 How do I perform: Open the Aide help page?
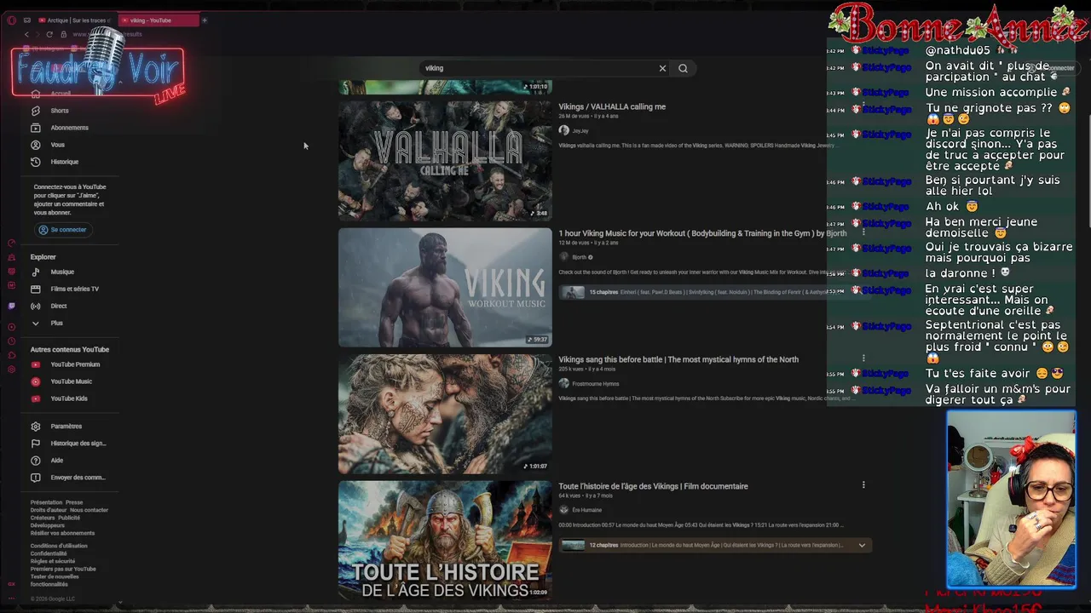[x=56, y=461]
